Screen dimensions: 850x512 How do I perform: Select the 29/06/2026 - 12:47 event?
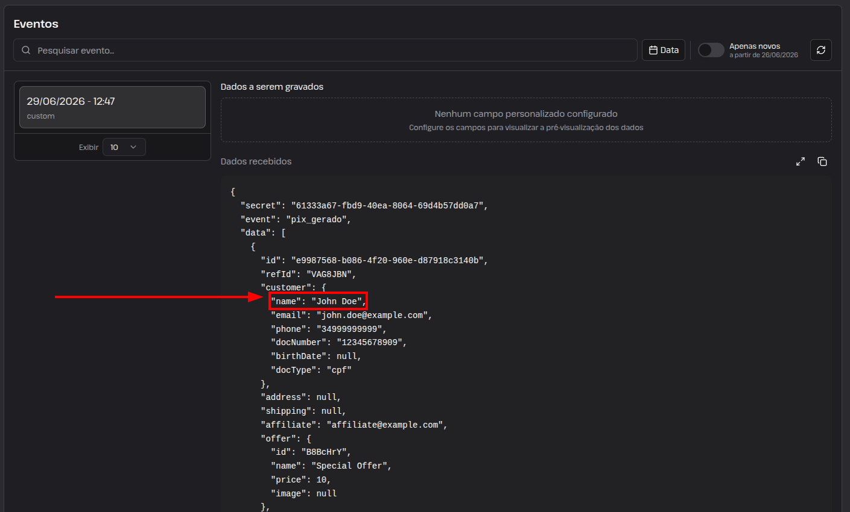point(112,107)
